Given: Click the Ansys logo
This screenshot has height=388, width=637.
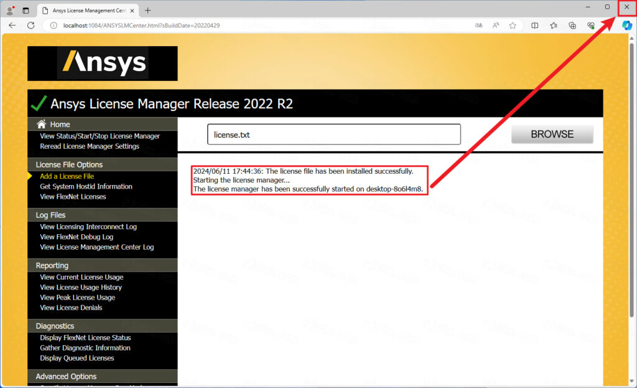Looking at the screenshot, I should 103,64.
